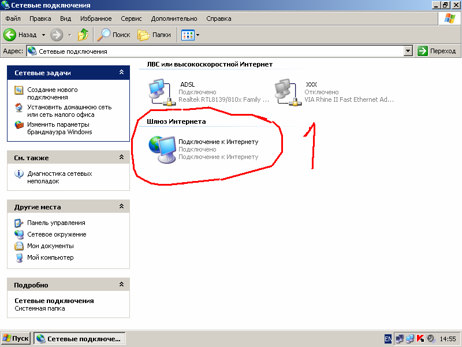Image resolution: width=462 pixels, height=347 pixels.
Task: Expand the address bar dropdown arrow
Action: point(408,51)
